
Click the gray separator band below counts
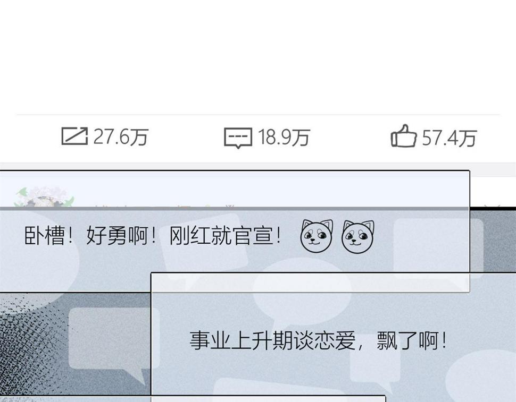pyautogui.click(x=258, y=166)
